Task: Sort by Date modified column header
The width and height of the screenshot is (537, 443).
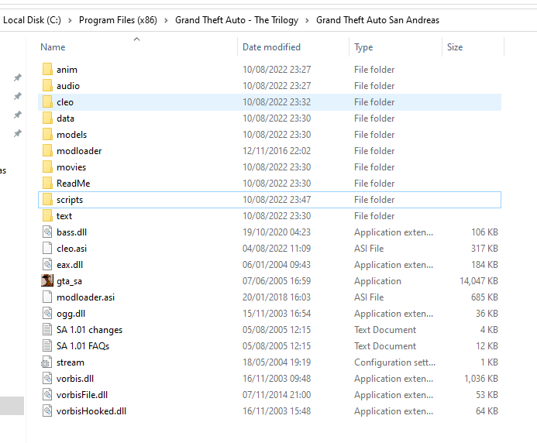Action: [x=271, y=47]
